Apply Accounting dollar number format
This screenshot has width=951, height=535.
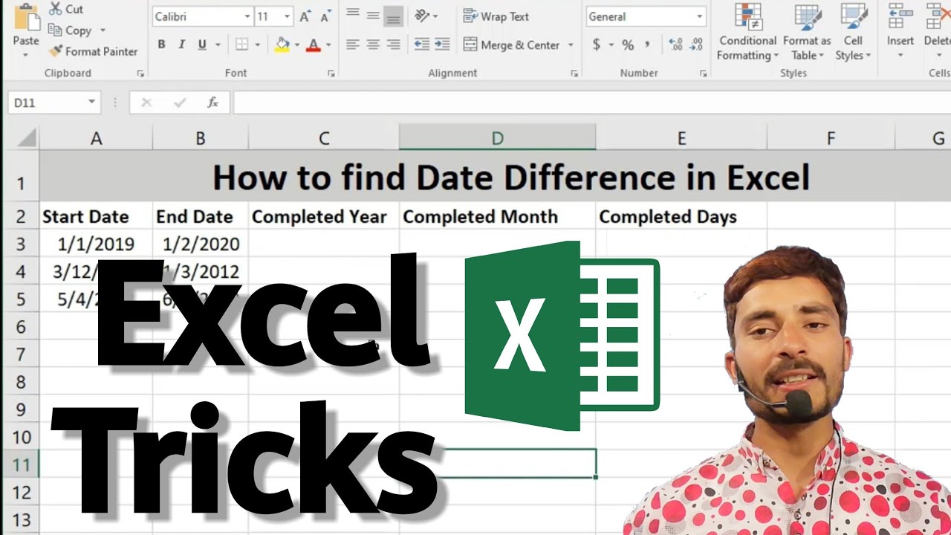pyautogui.click(x=597, y=45)
